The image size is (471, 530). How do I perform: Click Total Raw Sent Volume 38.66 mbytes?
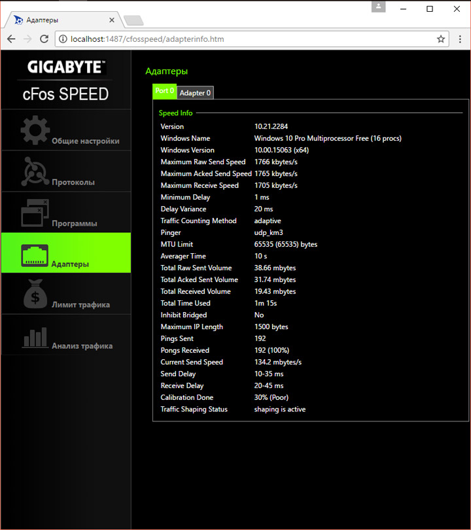[275, 268]
